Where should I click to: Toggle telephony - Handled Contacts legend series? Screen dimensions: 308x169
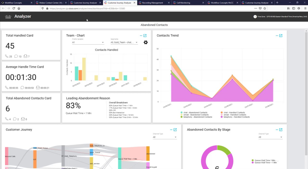222,117
